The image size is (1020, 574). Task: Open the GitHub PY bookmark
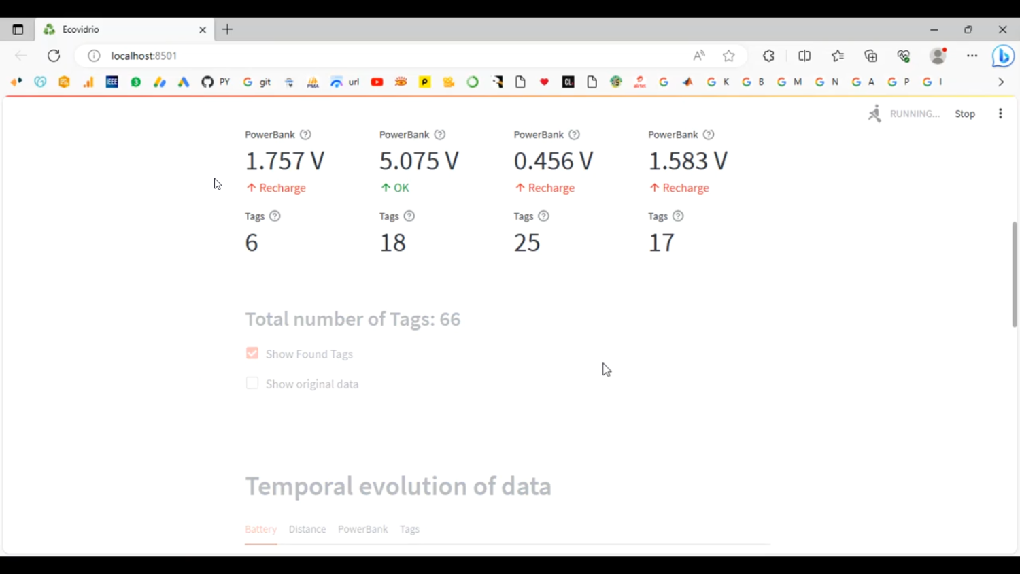click(216, 82)
